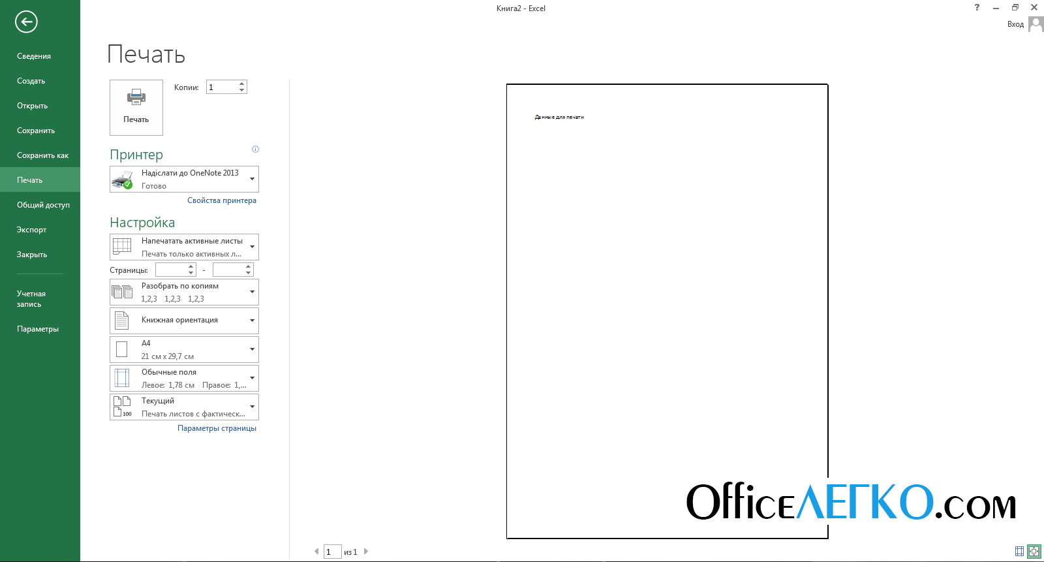Viewport: 1044px width, 562px height.
Task: Open Параметры страницы link
Action: click(217, 428)
